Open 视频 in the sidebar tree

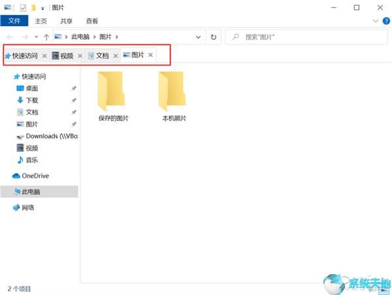27,148
